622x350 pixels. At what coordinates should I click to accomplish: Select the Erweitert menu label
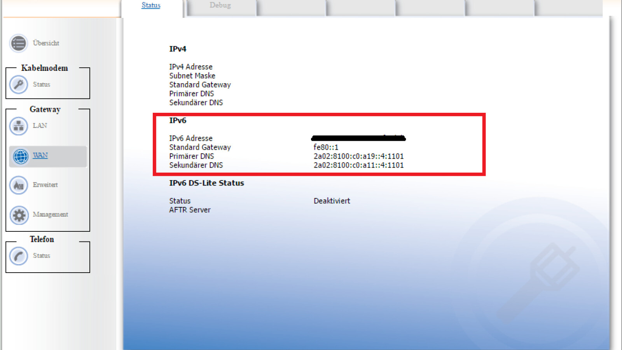[x=45, y=185]
